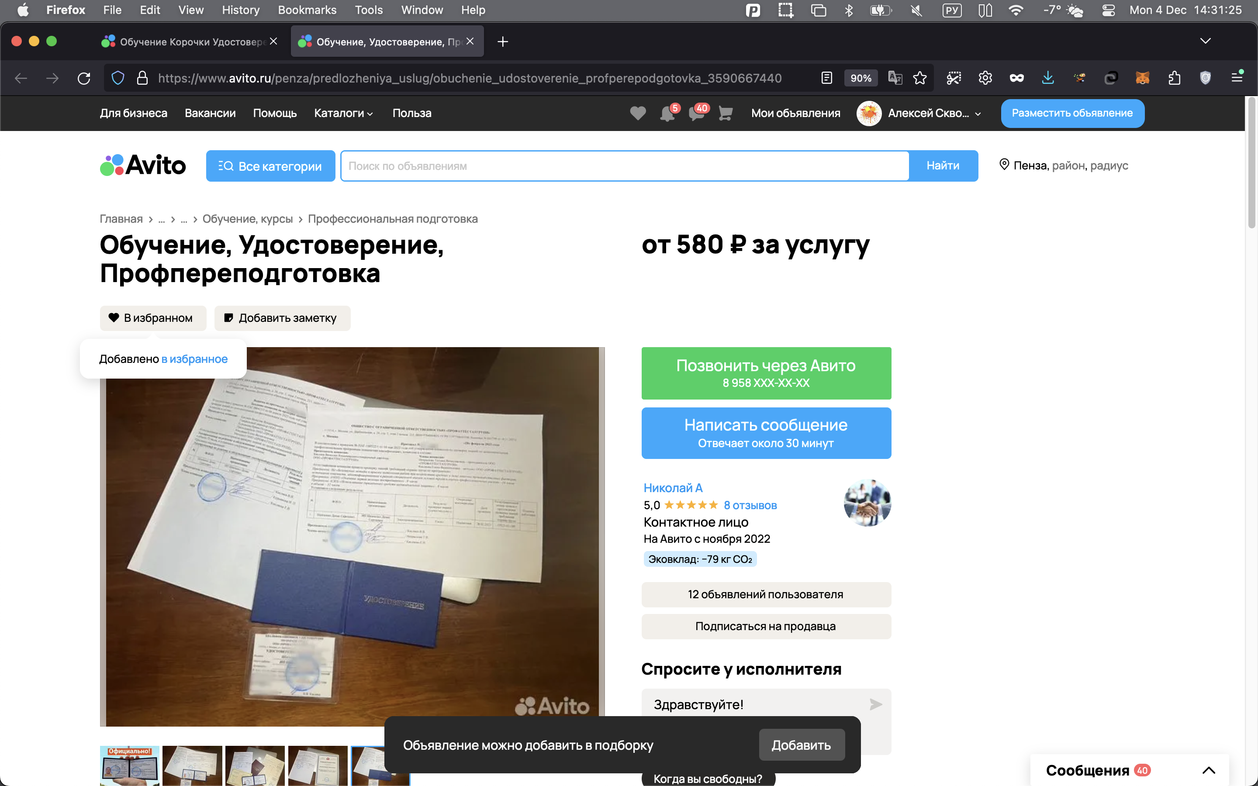
Task: Click the Поиск по объявлениям search field
Action: [624, 166]
